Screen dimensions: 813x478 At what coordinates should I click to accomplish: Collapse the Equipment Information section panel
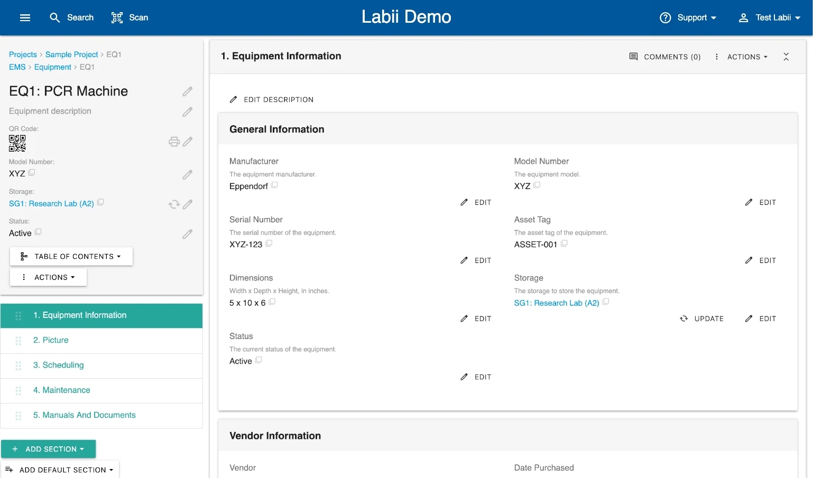(x=786, y=57)
